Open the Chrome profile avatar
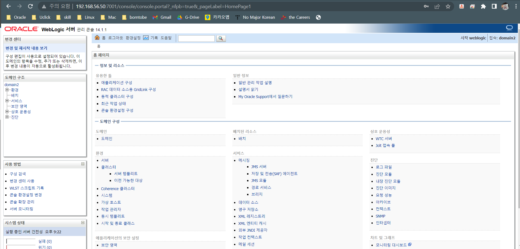 click(x=505, y=7)
